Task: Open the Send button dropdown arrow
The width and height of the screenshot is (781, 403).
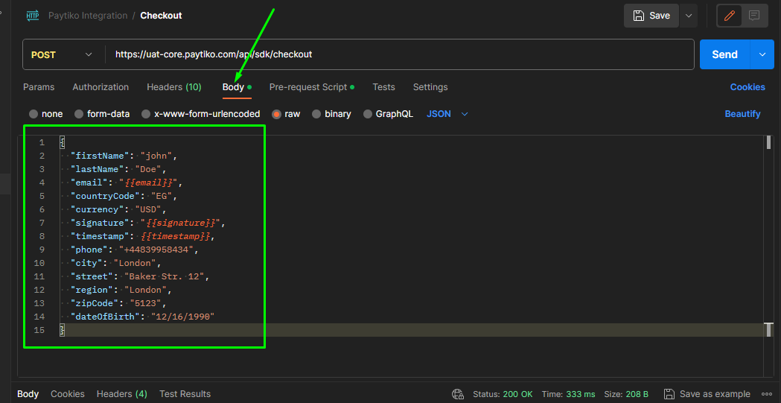Action: click(762, 54)
